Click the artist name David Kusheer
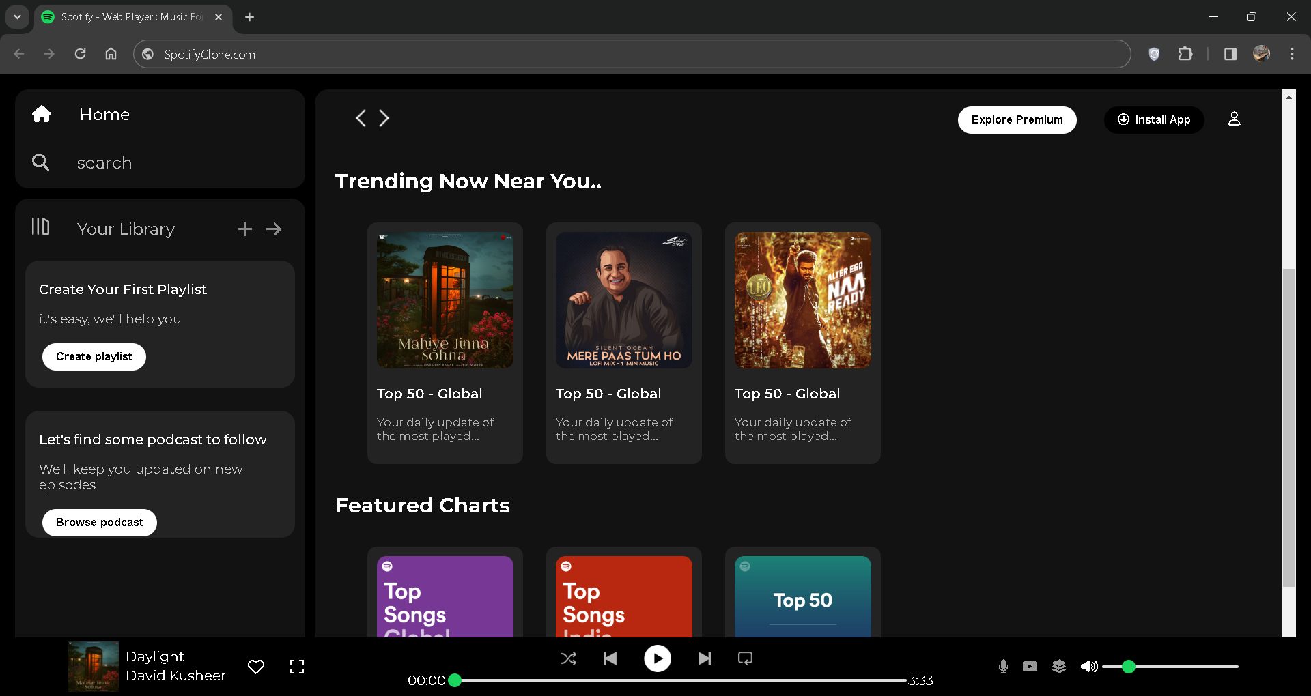The width and height of the screenshot is (1311, 696). pos(175,676)
